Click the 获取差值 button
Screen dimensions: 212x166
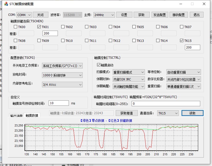point(127,113)
